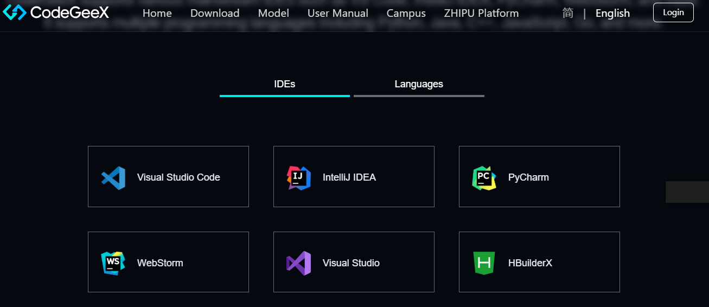Select the English language option

[x=613, y=13]
